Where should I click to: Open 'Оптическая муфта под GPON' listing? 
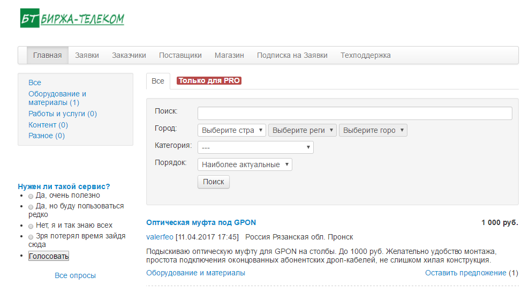coord(201,222)
